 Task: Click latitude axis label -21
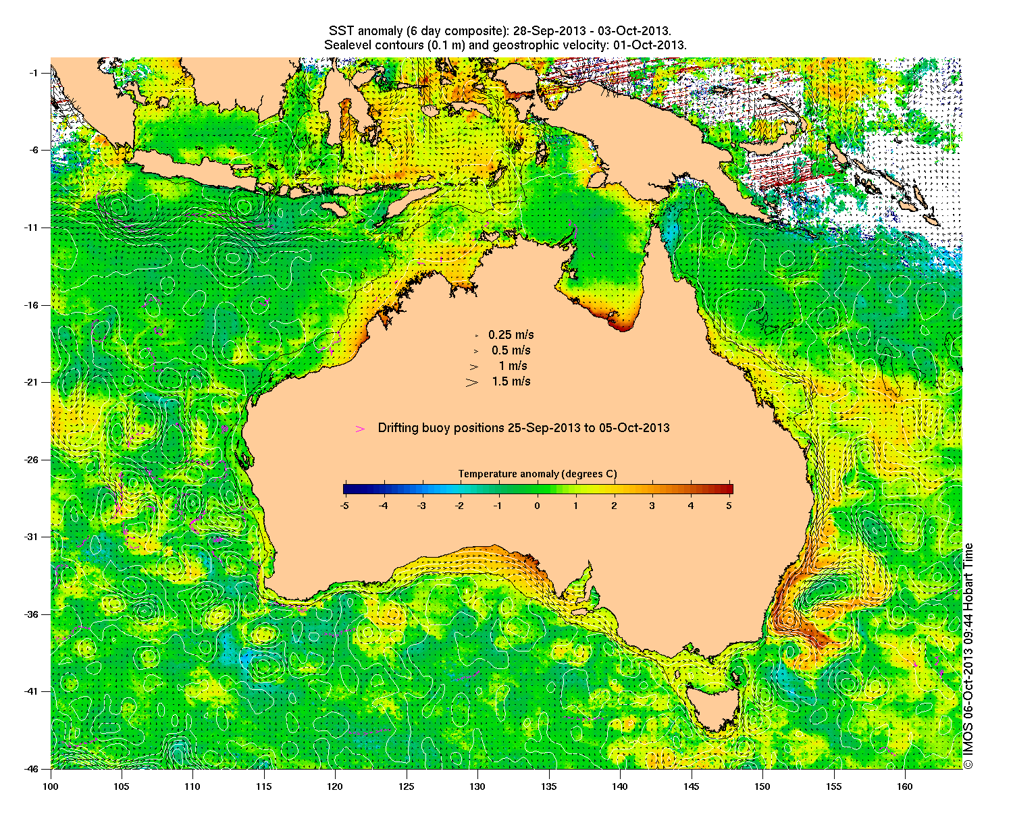[32, 382]
